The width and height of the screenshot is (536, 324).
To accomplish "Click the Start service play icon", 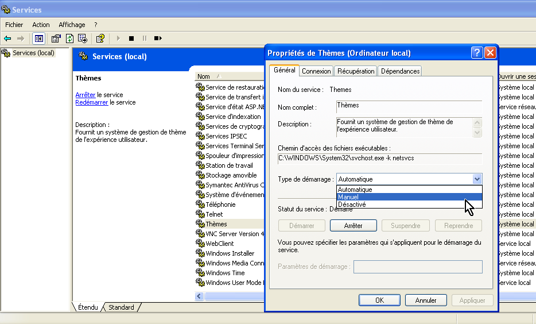I will click(x=118, y=38).
